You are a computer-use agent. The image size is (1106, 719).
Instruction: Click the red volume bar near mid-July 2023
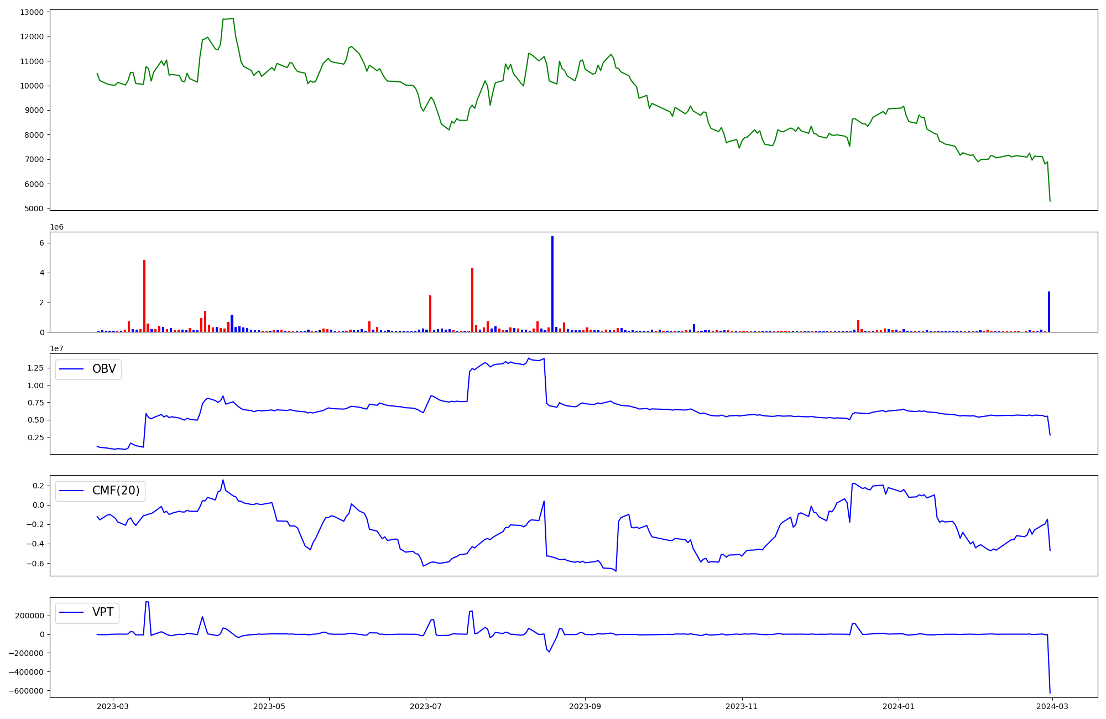pos(472,300)
